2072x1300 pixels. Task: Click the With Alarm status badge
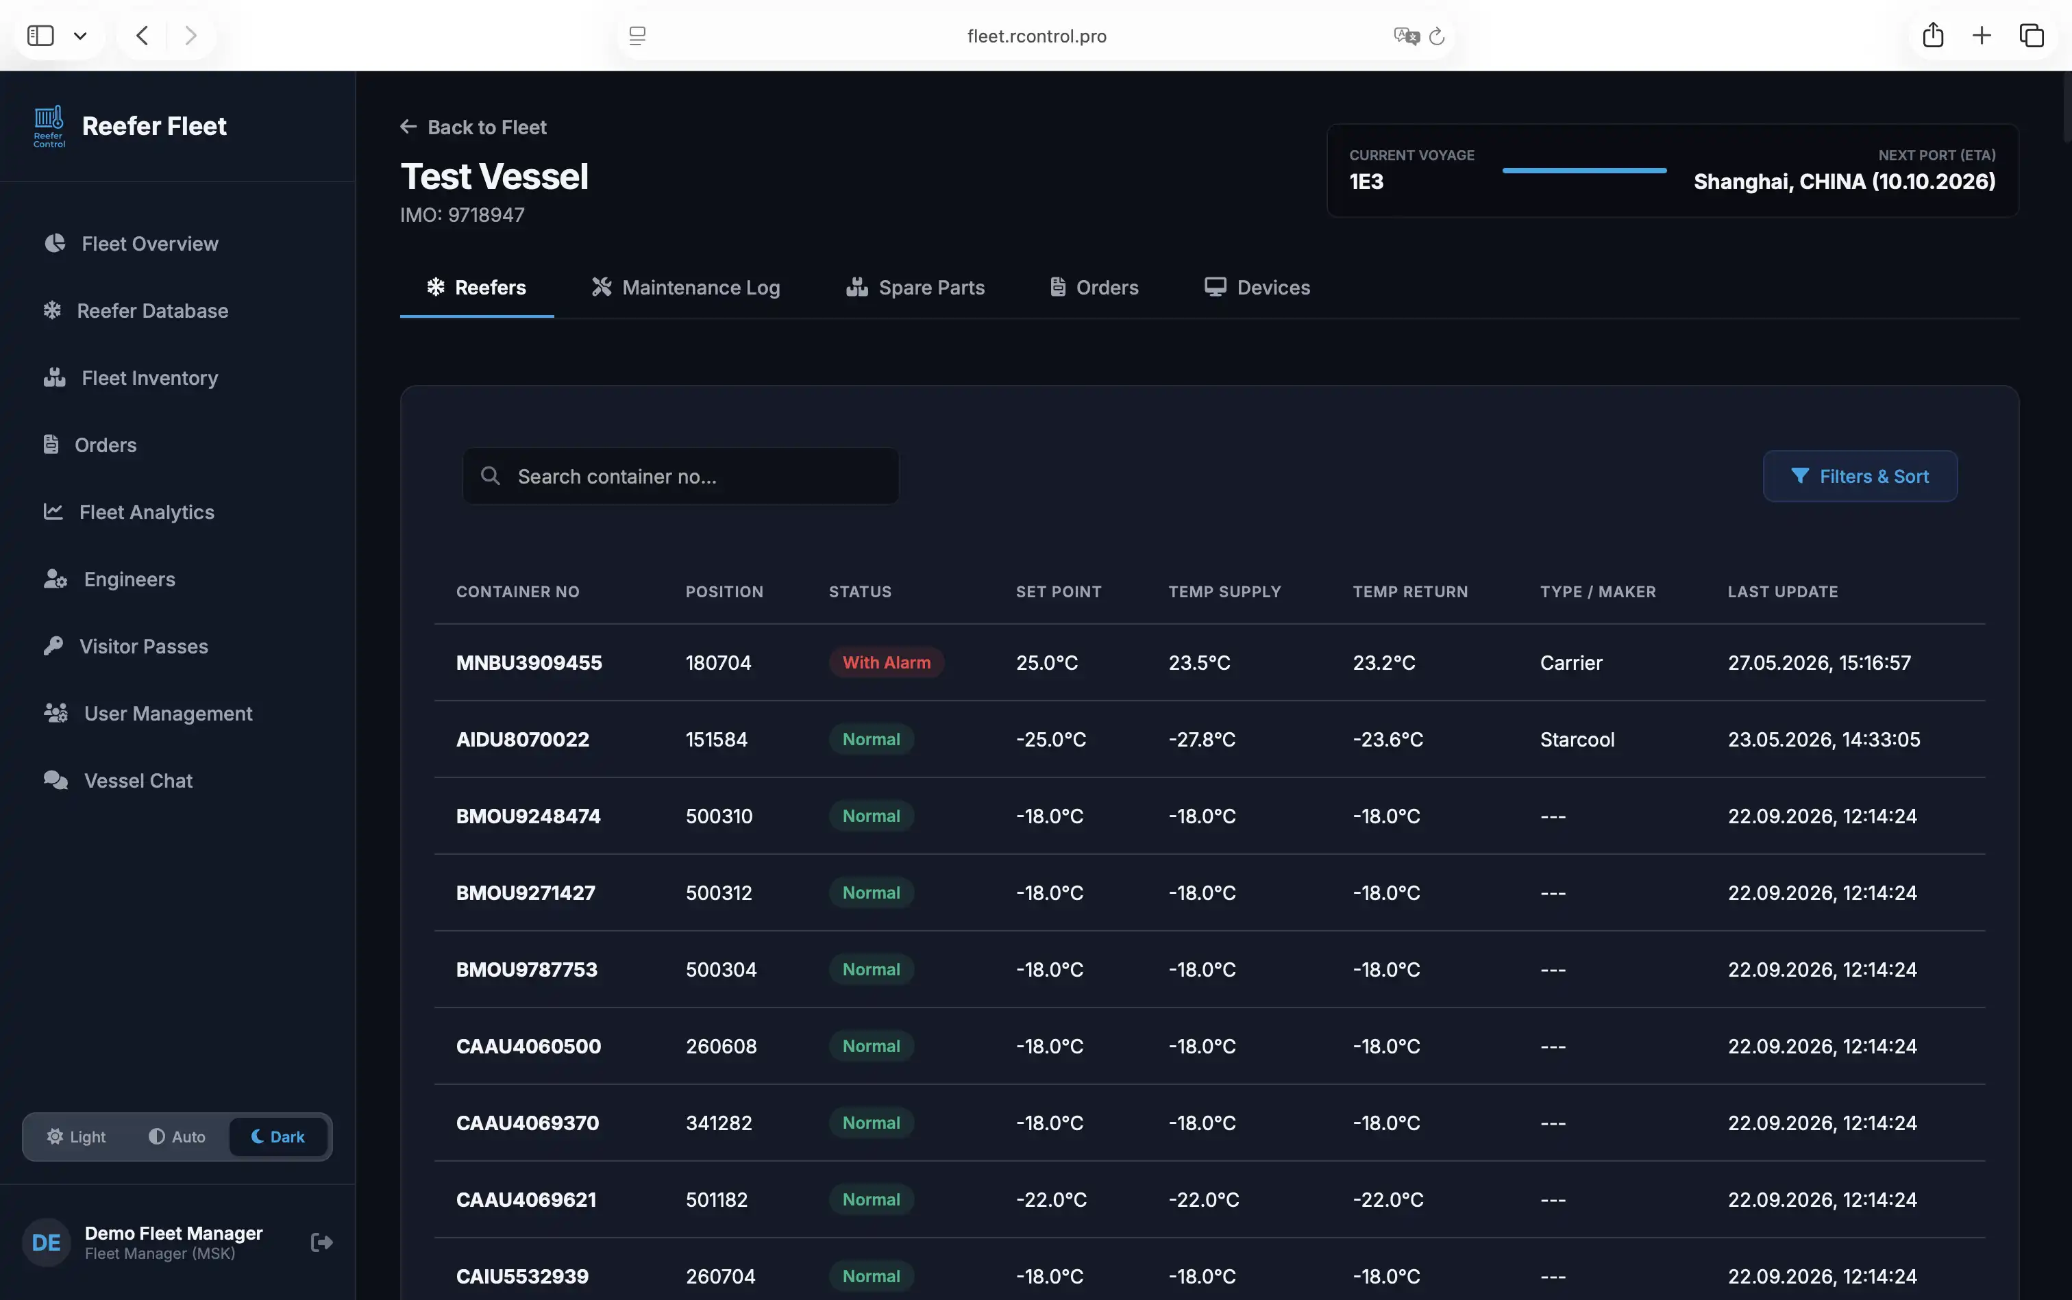(x=886, y=663)
